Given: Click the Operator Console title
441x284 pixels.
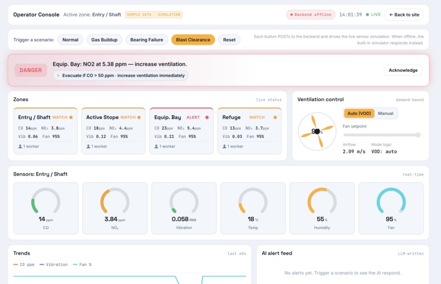Looking at the screenshot, I should 36,15.
